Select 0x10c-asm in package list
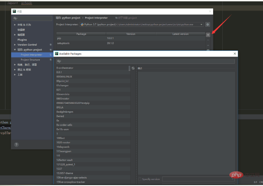The height and width of the screenshot is (186, 263). click(93, 129)
